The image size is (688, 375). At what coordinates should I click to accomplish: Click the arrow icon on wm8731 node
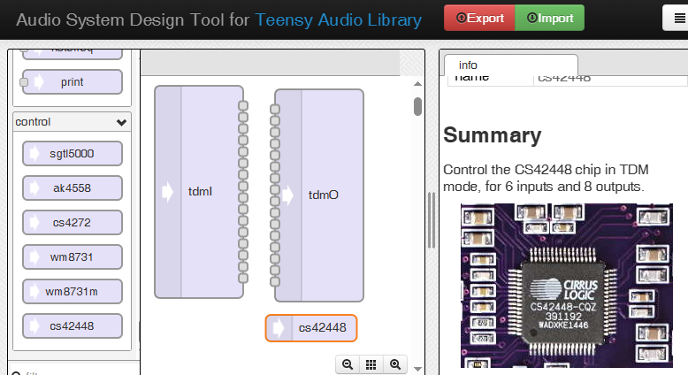pyautogui.click(x=34, y=257)
